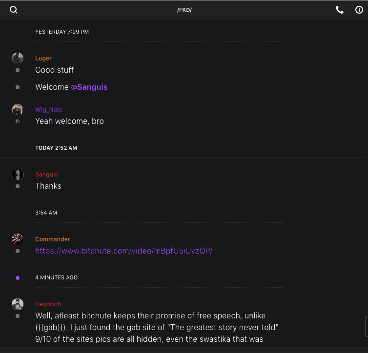Select Commander's profile avatar
Image resolution: width=368 pixels, height=353 pixels.
tap(18, 239)
